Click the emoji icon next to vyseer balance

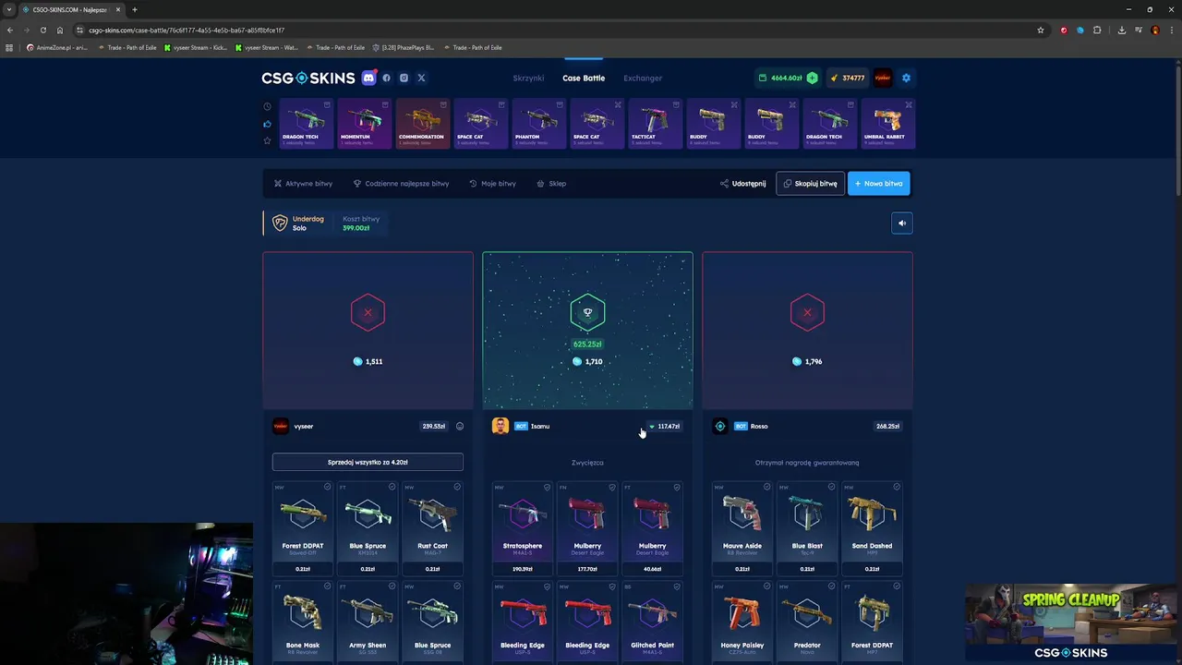pyautogui.click(x=460, y=426)
